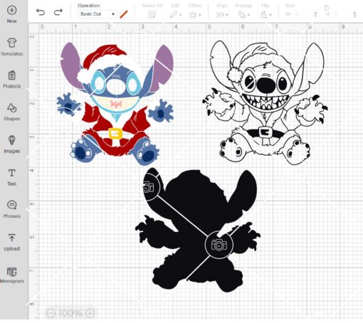Select the colored Santa Stitch image
The width and height of the screenshot is (363, 323).
115,103
